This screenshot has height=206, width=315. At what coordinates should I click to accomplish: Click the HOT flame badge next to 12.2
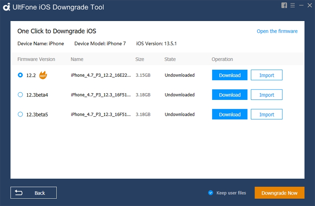(43, 75)
